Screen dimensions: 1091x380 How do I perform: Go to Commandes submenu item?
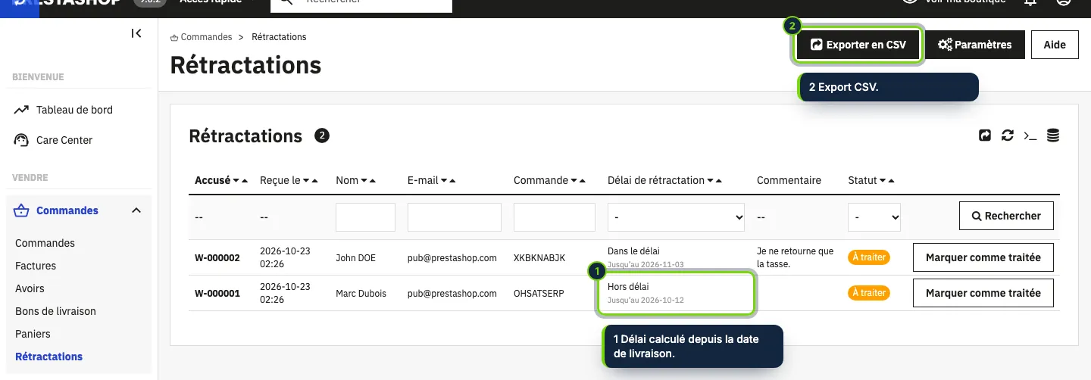[45, 243]
